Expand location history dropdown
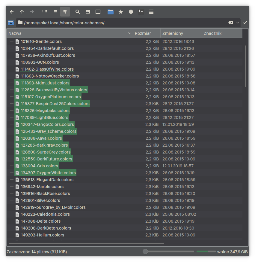Image resolution: width=255 pixels, height=262 pixels. coord(238,23)
